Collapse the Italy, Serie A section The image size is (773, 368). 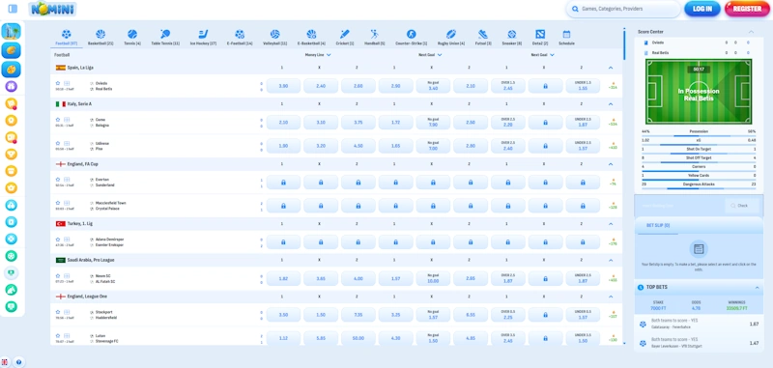pos(611,104)
